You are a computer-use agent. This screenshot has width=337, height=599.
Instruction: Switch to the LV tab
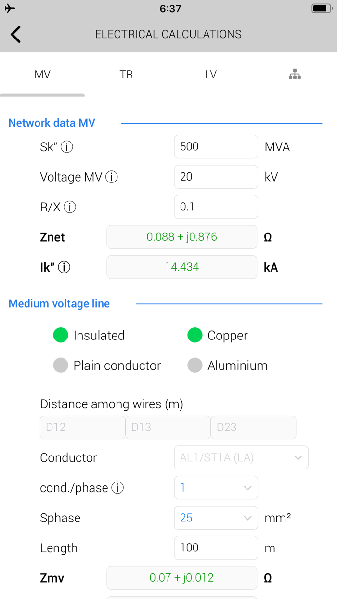(210, 74)
